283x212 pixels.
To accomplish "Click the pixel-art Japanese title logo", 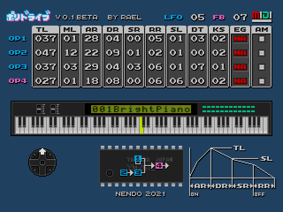I will 28,17.
